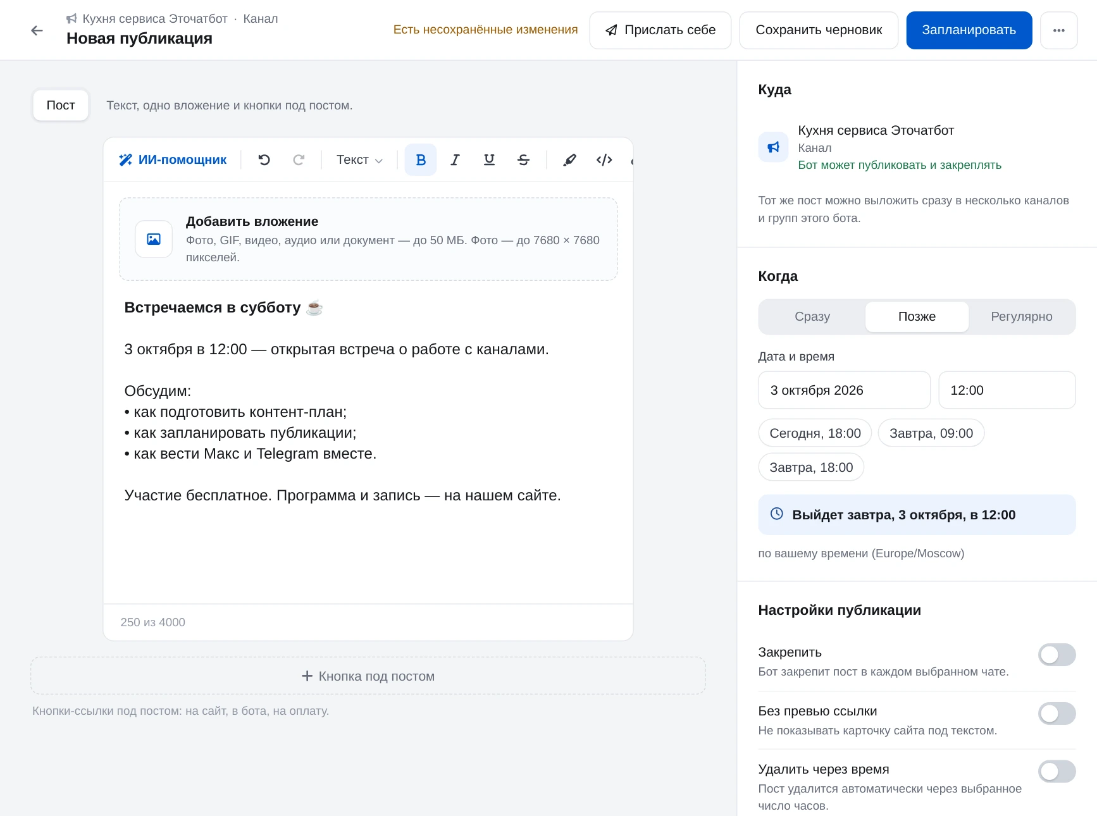Apply underline formatting

coord(489,160)
